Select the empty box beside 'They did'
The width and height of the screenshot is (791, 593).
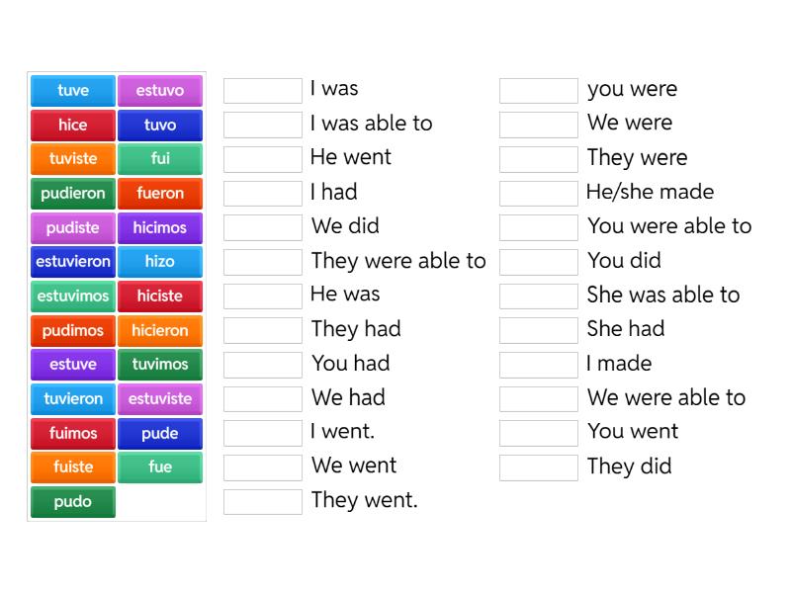pyautogui.click(x=539, y=467)
